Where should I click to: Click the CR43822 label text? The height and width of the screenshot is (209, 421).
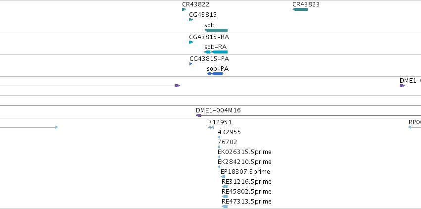[195, 4]
